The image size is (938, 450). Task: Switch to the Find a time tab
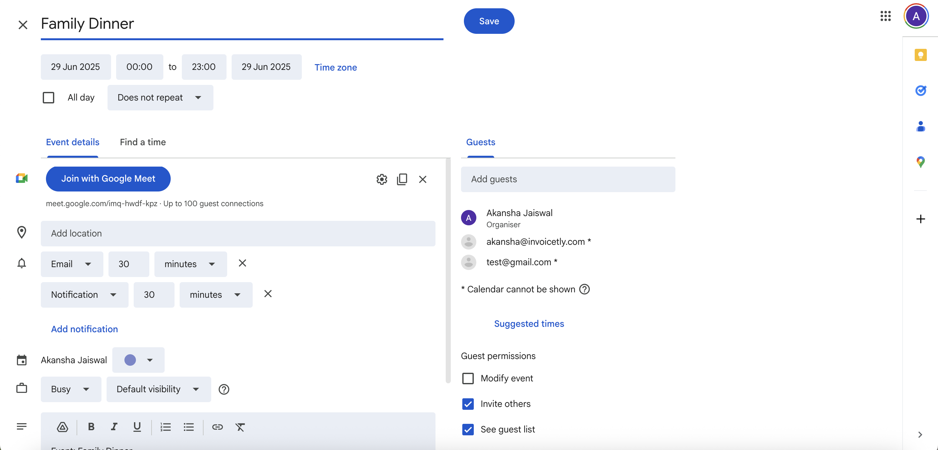click(x=143, y=142)
